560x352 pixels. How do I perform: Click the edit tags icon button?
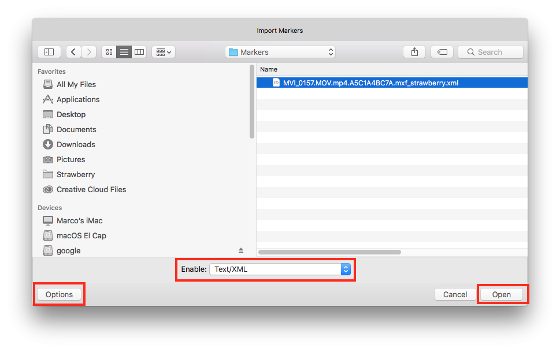point(442,52)
